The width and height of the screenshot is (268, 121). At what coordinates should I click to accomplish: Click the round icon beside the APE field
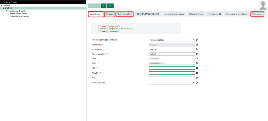197,78
